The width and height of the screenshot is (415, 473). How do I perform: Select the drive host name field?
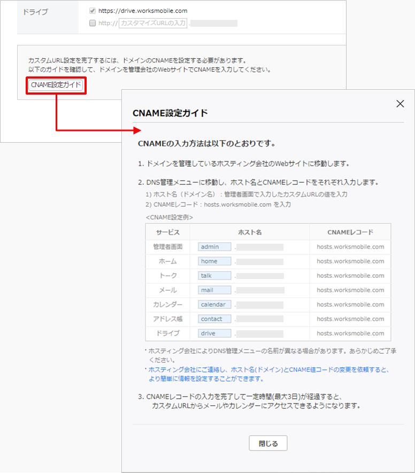[214, 334]
